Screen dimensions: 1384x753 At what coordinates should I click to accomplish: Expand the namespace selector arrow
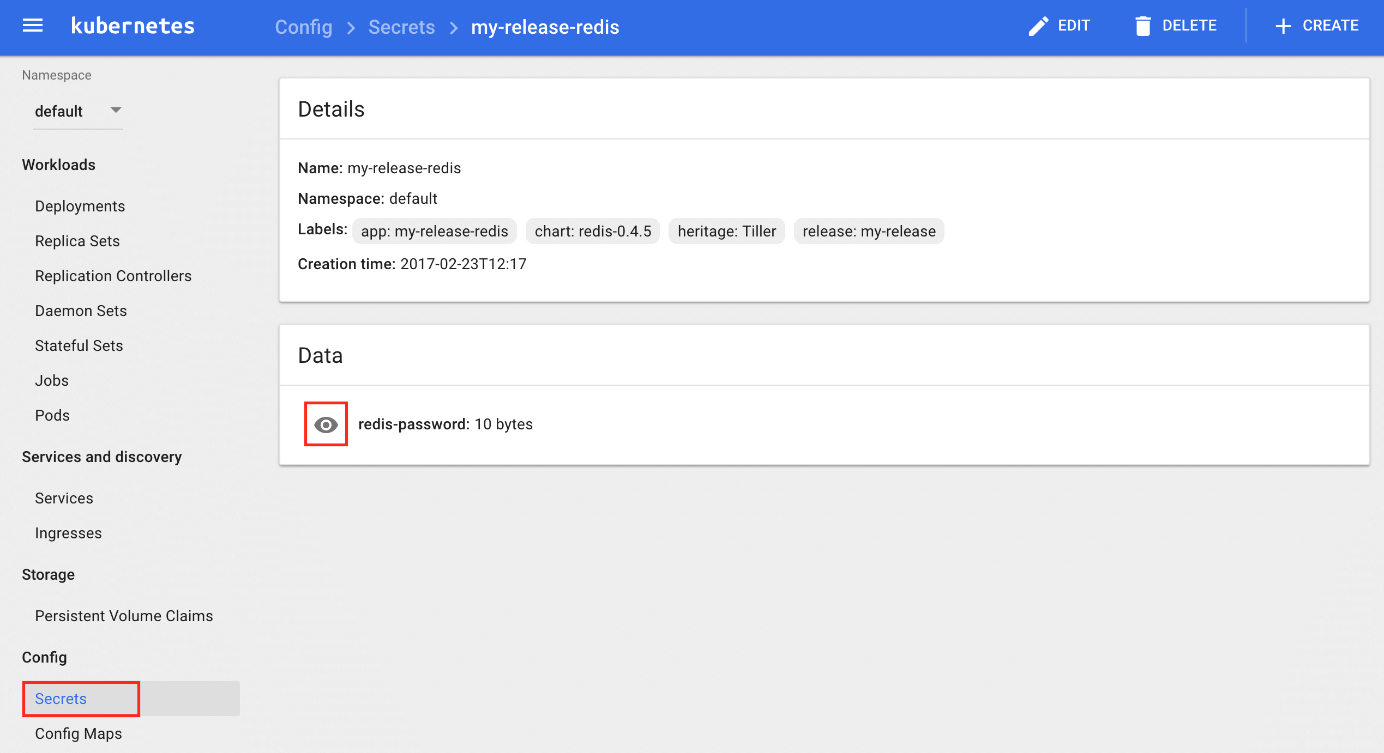pyautogui.click(x=115, y=110)
